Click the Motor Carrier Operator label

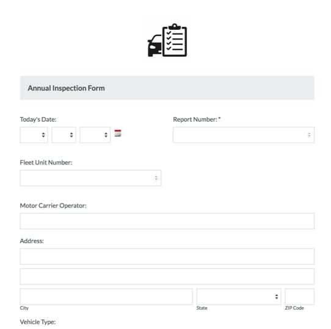click(x=53, y=205)
